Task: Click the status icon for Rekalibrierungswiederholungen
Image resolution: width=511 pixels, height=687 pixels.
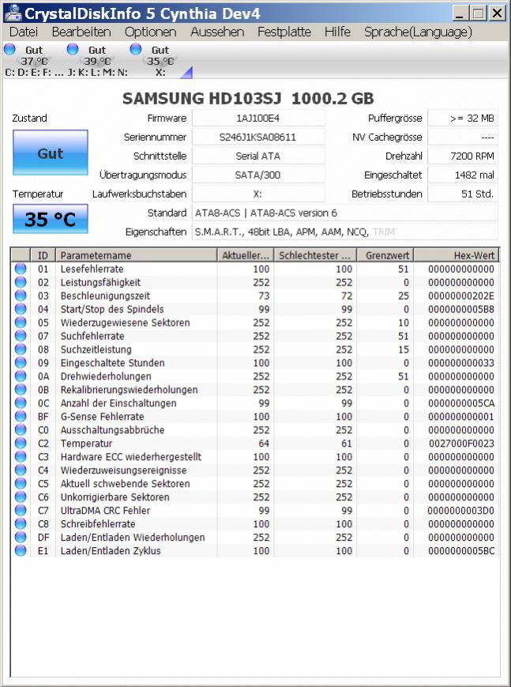Action: [21, 390]
